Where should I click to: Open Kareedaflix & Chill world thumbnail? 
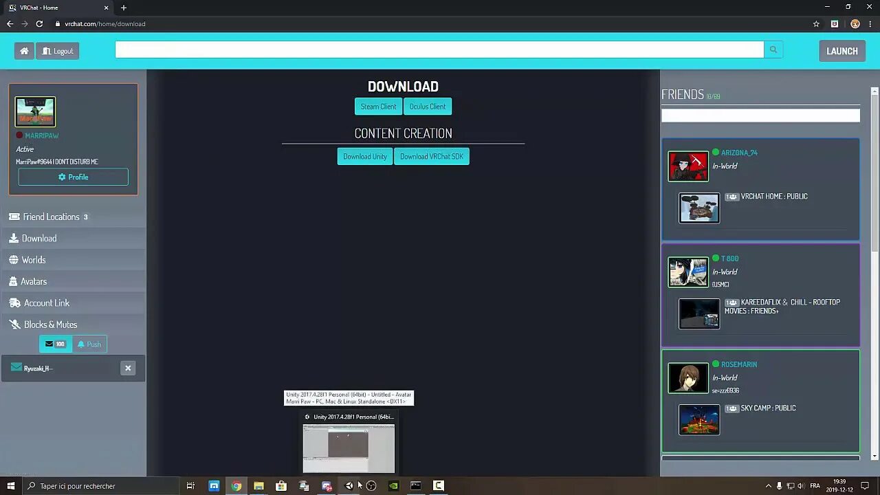point(699,314)
